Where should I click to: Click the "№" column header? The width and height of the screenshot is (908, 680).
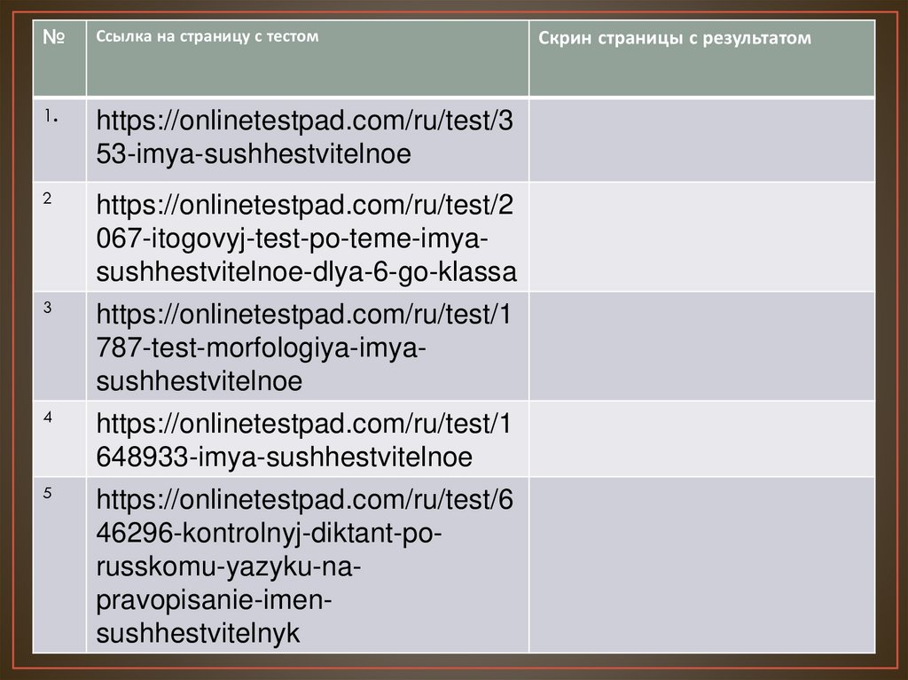(54, 37)
